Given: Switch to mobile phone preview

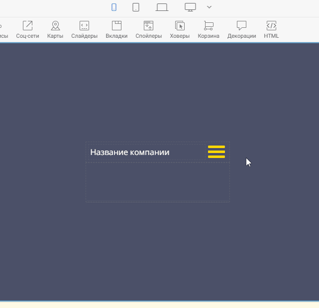Looking at the screenshot, I should (114, 7).
